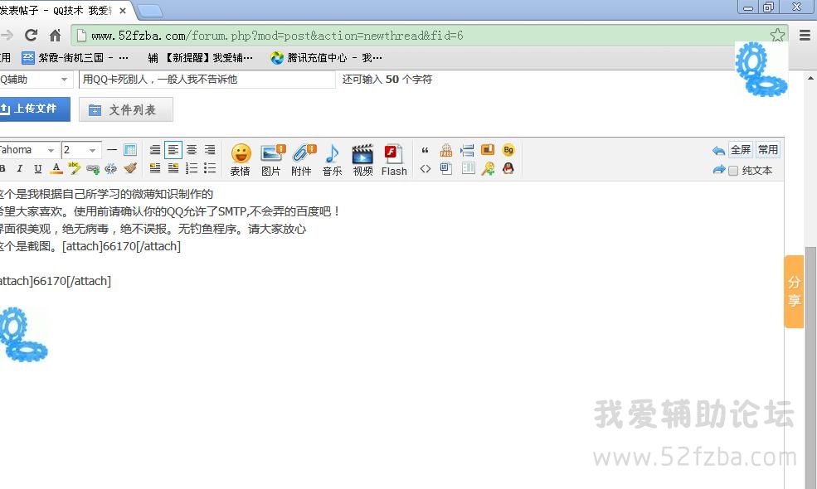The image size is (817, 489).
Task: Insert a hyperlink with chain icon
Action: (93, 168)
